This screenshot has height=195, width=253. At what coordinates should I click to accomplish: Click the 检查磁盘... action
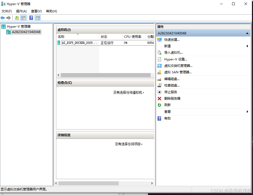point(172,85)
